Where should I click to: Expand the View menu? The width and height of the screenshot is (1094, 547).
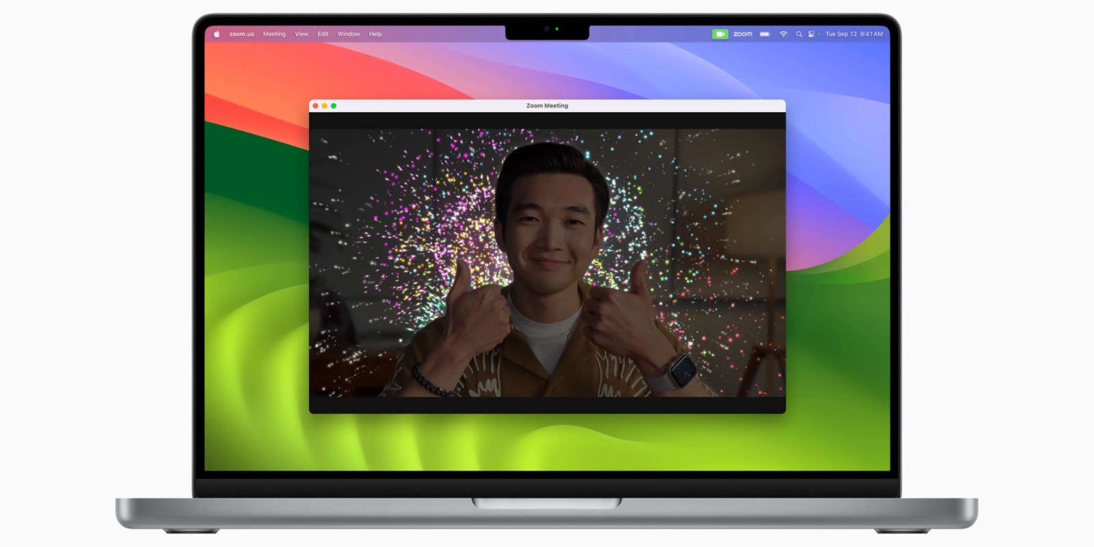pos(302,34)
